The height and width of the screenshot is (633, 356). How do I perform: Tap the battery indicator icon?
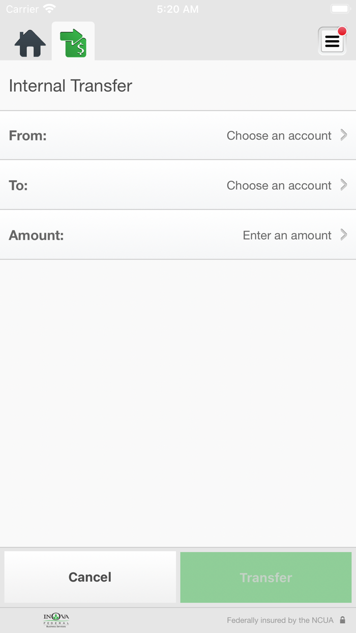(339, 9)
